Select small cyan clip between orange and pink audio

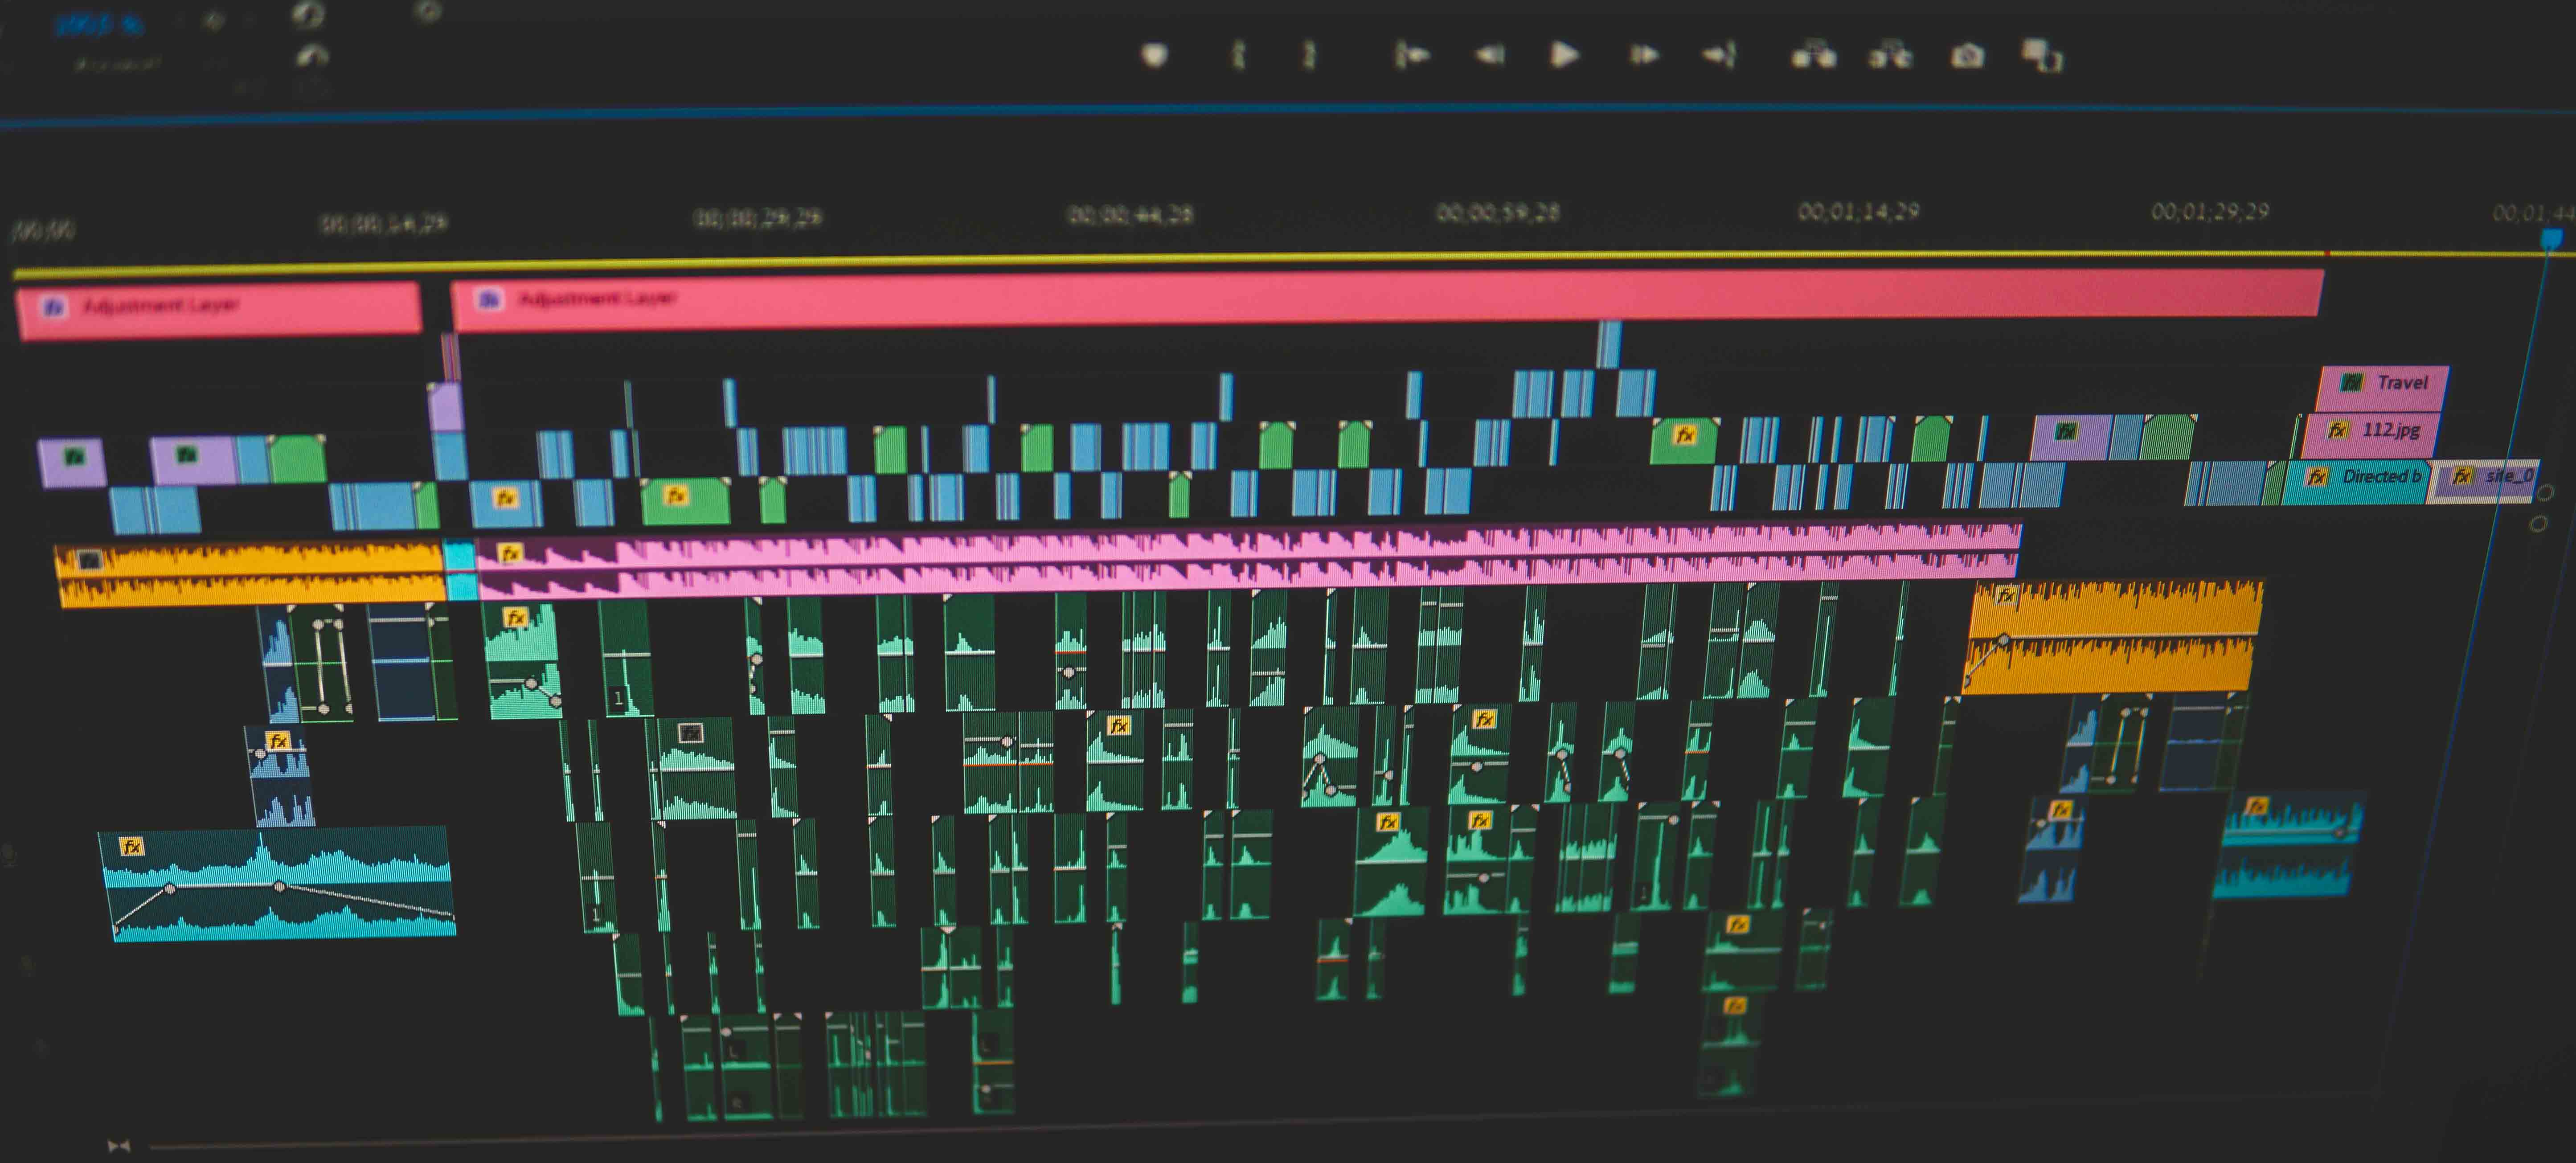tap(460, 571)
